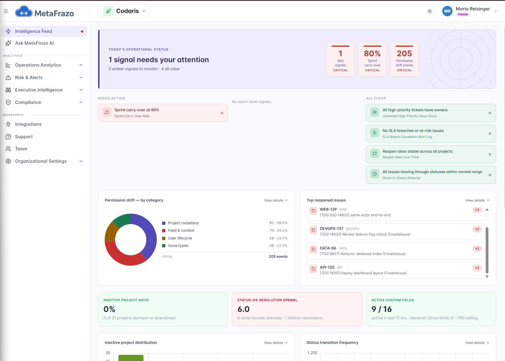Toggle the light/dark theme sun icon
Image resolution: width=505 pixels, height=361 pixels.
pos(429,11)
